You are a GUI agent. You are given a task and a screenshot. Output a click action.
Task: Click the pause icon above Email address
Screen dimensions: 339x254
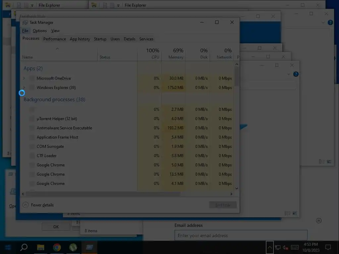[319, 221]
